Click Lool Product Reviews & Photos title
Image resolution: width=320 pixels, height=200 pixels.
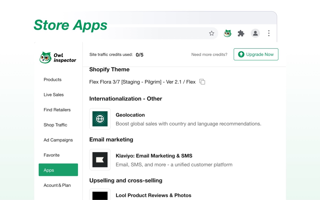[x=153, y=195]
